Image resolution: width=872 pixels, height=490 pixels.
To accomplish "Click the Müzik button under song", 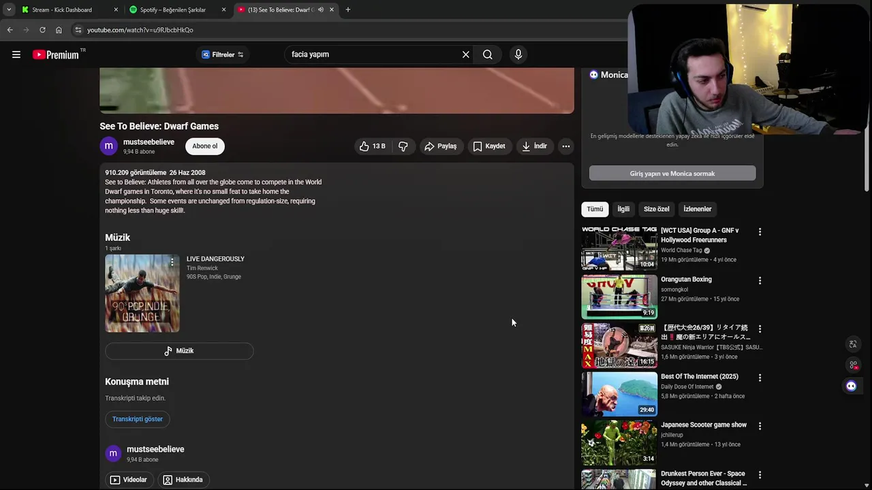I will (x=179, y=350).
